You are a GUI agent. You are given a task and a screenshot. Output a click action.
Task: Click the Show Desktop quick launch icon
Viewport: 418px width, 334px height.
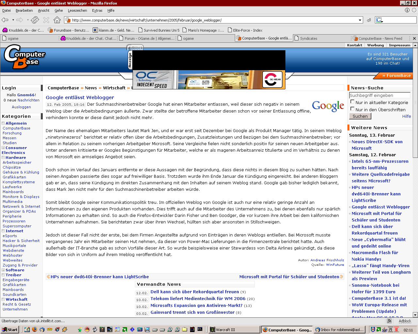click(27, 329)
